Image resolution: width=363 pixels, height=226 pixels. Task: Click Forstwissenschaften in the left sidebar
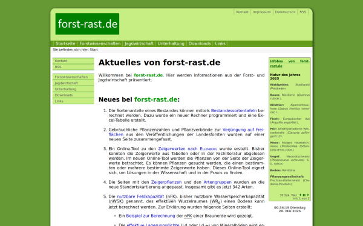click(73, 77)
